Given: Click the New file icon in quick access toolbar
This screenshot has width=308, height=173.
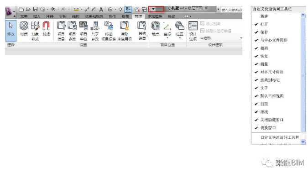Looking at the screenshot, I should (21, 9).
